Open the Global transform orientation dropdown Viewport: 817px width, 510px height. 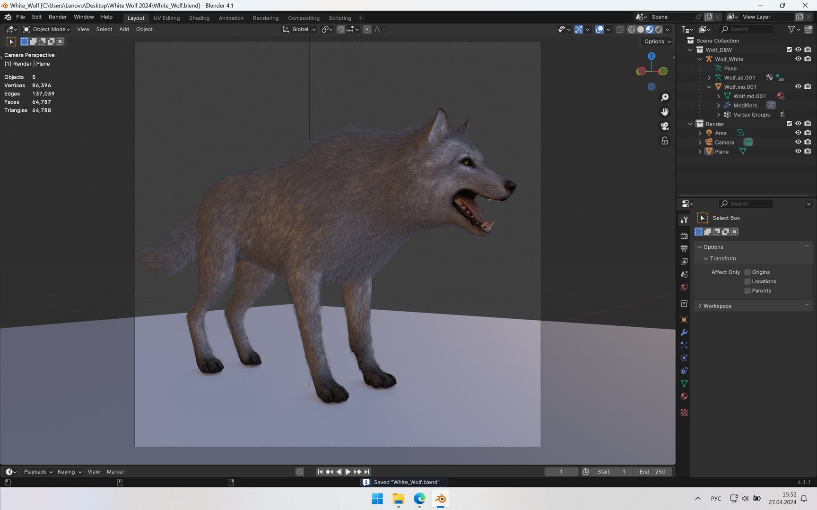pos(299,29)
